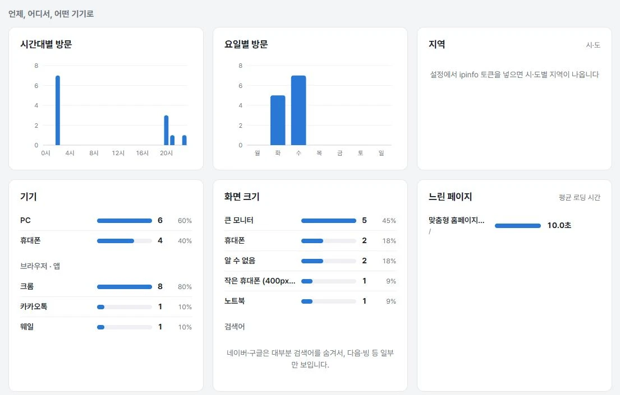Click the 80% value in 크롬 row
This screenshot has width=620, height=395.
pos(185,287)
